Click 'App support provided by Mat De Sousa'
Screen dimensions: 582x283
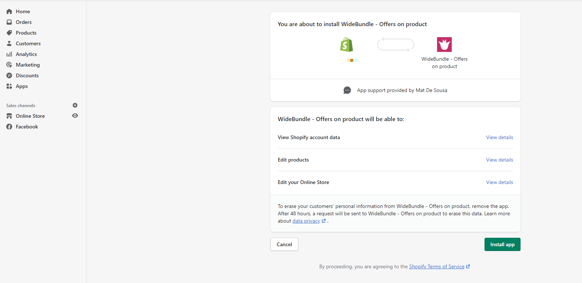[x=402, y=90]
